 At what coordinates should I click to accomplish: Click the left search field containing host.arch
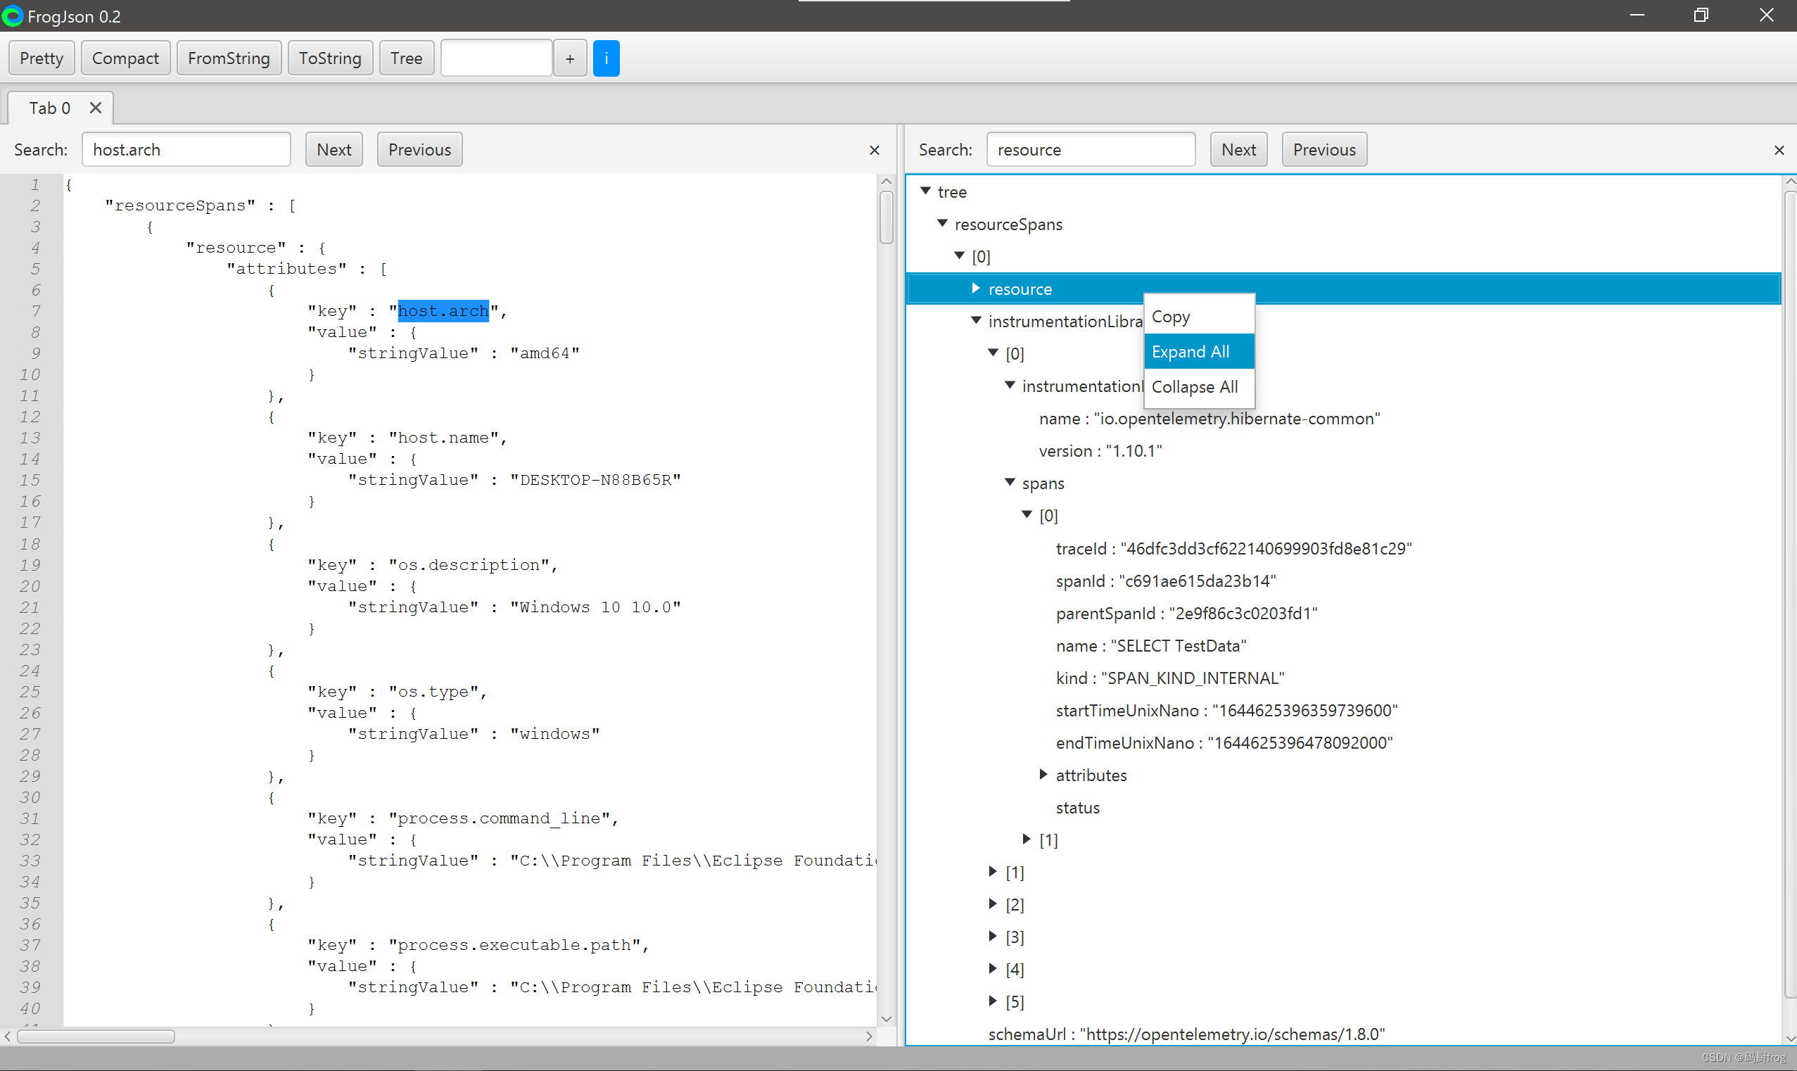(x=186, y=150)
